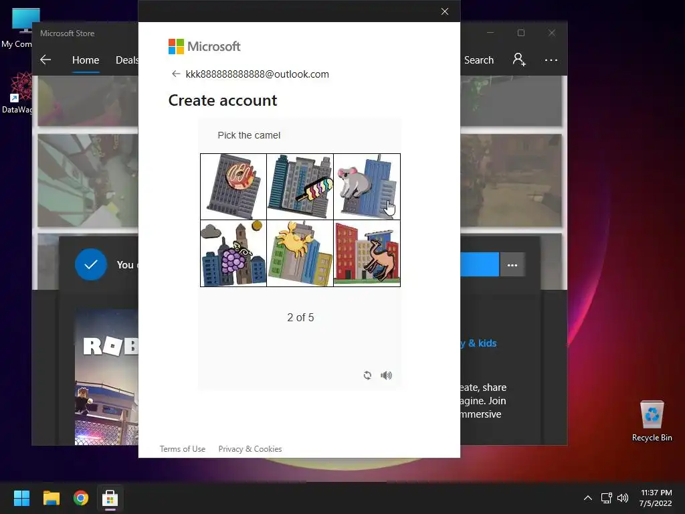Click the Microsoft logo in the dialog
The width and height of the screenshot is (685, 514).
pos(204,46)
